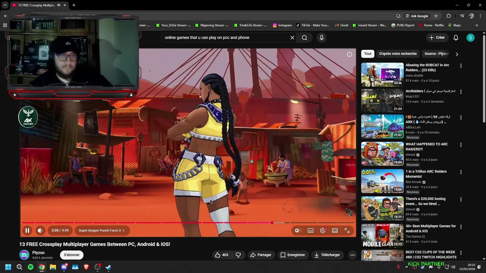Mute the video player volume
Screen dimensions: 486x273
[40, 231]
